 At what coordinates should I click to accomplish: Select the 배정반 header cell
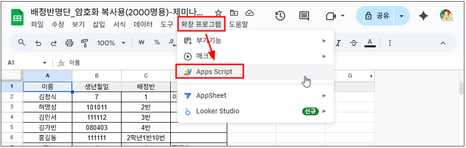coord(146,87)
